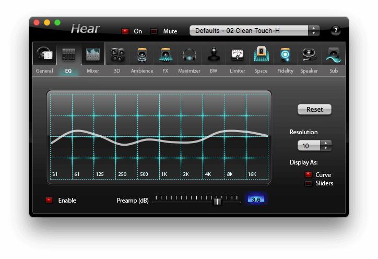
Task: Switch to the Speaker tab label
Action: click(x=309, y=71)
